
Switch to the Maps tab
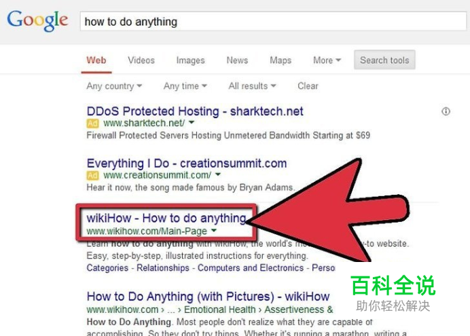tap(281, 60)
